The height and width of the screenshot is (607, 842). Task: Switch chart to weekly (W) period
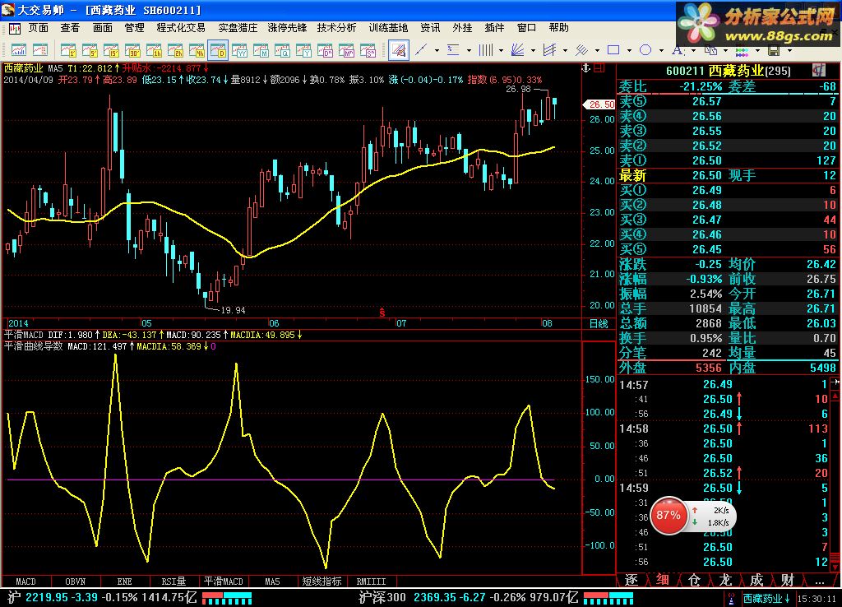(x=239, y=50)
